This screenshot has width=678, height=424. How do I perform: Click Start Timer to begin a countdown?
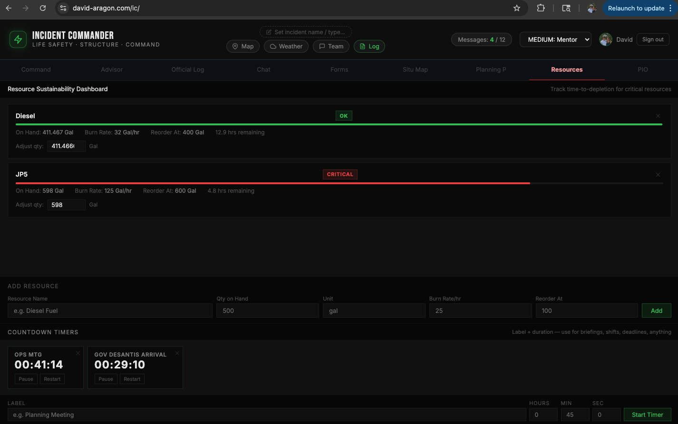pos(647,415)
